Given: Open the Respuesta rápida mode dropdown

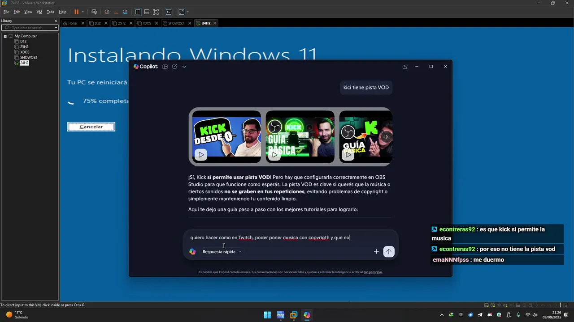Looking at the screenshot, I should click(222, 252).
